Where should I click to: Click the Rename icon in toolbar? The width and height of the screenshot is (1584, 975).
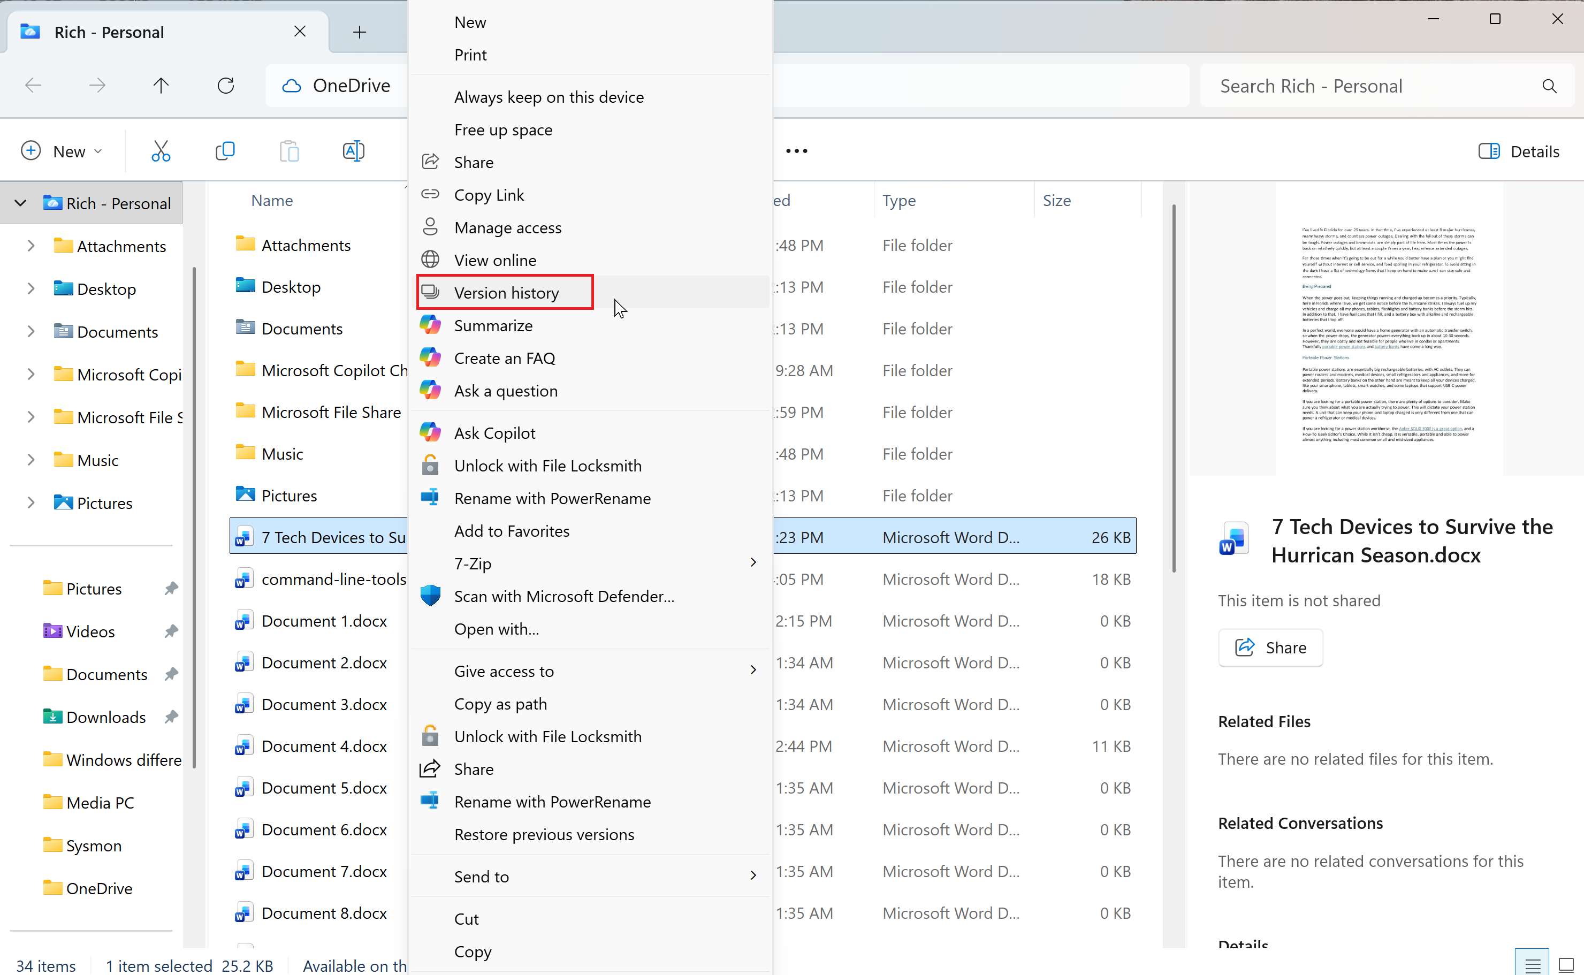point(353,151)
